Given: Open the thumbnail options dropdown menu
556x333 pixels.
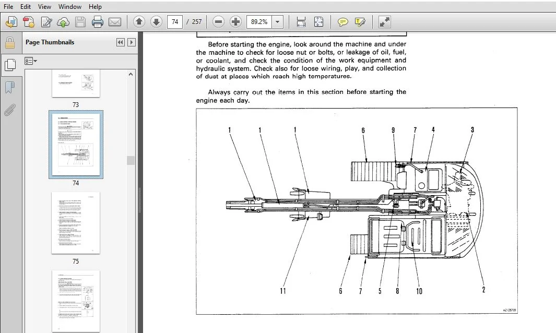Looking at the screenshot, I should [x=30, y=61].
